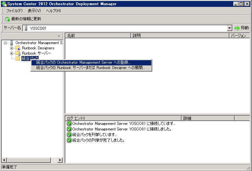This screenshot has height=171, width=252.
Task: Click the green refresh icon in toolbar
Action: tap(7, 19)
